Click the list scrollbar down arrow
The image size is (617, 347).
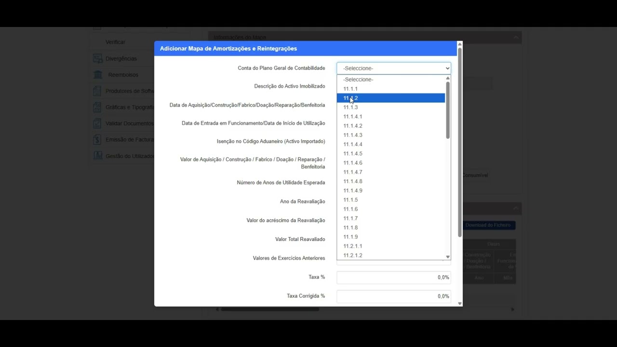point(448,257)
